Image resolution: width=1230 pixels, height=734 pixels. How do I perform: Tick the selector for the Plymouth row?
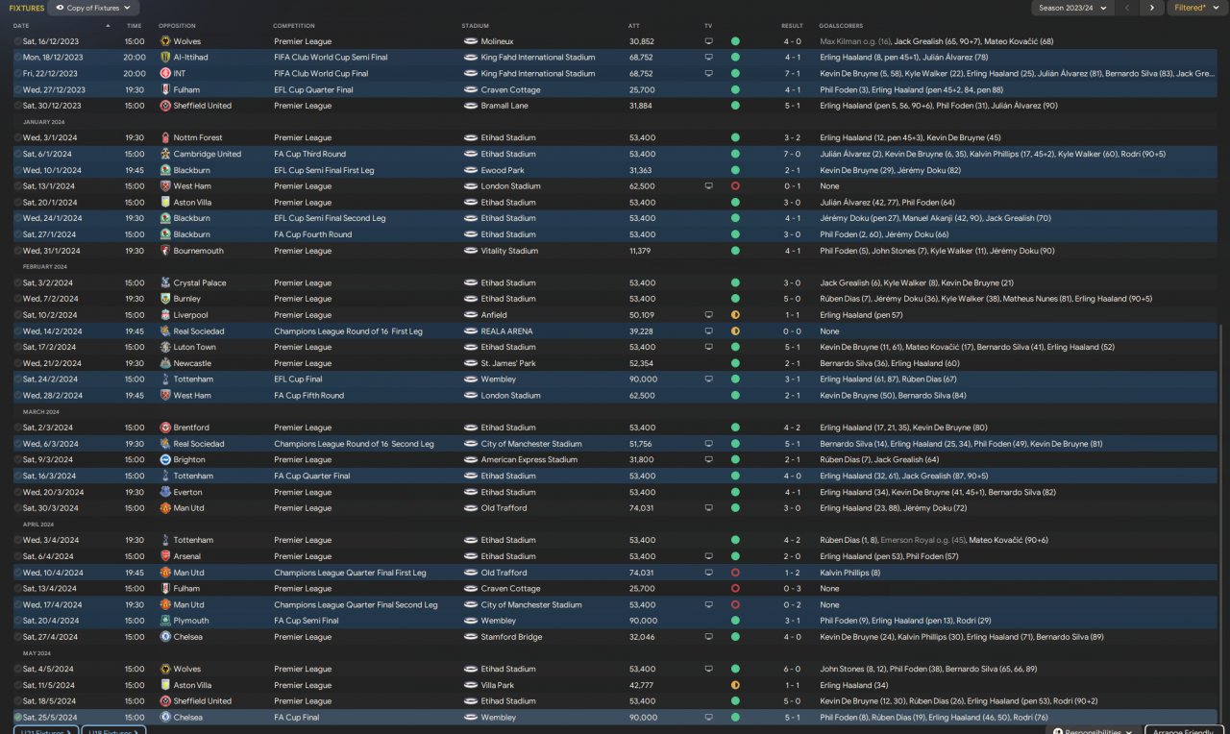(17, 621)
